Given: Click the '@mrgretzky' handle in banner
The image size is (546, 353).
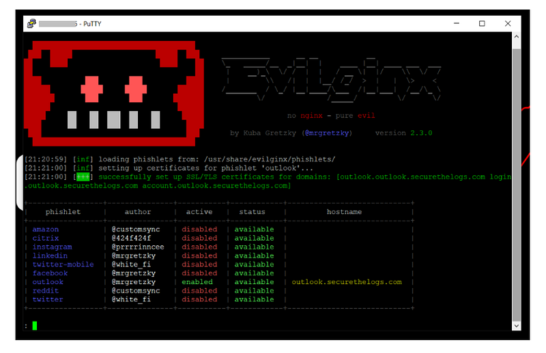Looking at the screenshot, I should tap(327, 133).
